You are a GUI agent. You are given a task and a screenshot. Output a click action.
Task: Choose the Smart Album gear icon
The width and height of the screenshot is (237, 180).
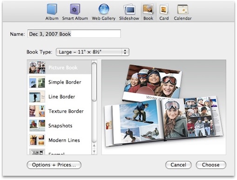click(x=75, y=9)
